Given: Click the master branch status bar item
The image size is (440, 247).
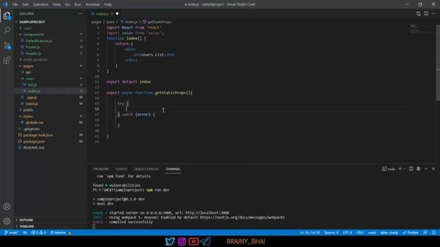Looking at the screenshot, I should [12, 233].
